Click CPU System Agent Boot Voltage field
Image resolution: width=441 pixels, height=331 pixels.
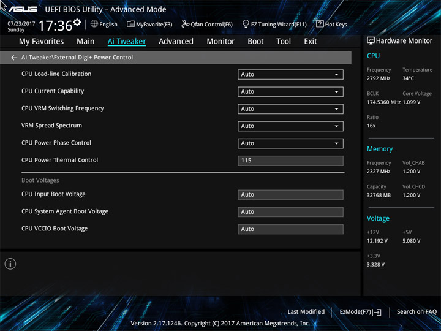290,211
